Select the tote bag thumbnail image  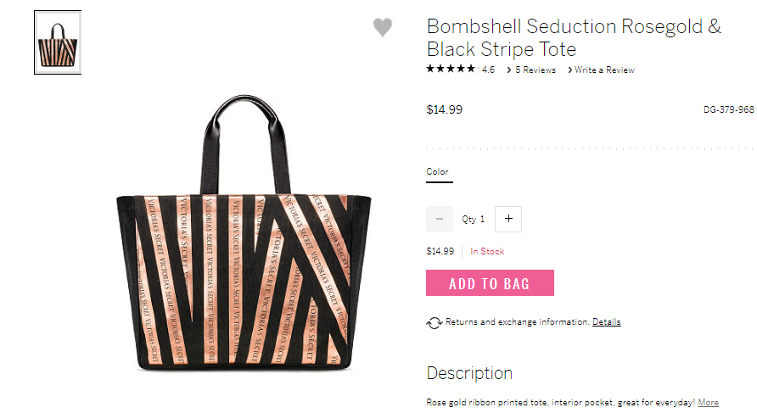click(58, 42)
